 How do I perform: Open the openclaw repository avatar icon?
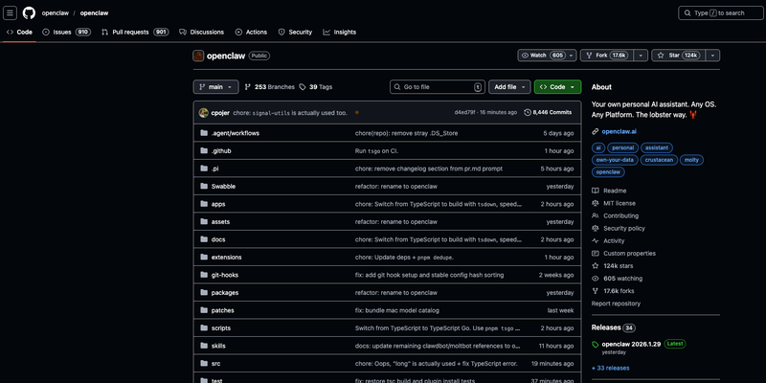tap(198, 56)
